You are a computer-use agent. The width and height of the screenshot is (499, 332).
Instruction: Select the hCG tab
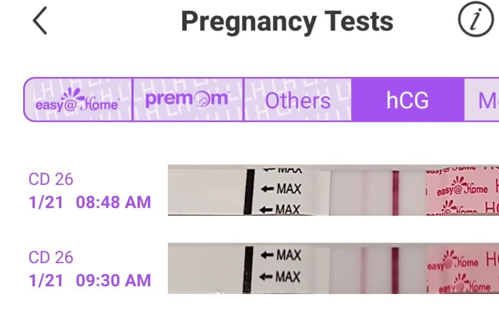pyautogui.click(x=407, y=100)
